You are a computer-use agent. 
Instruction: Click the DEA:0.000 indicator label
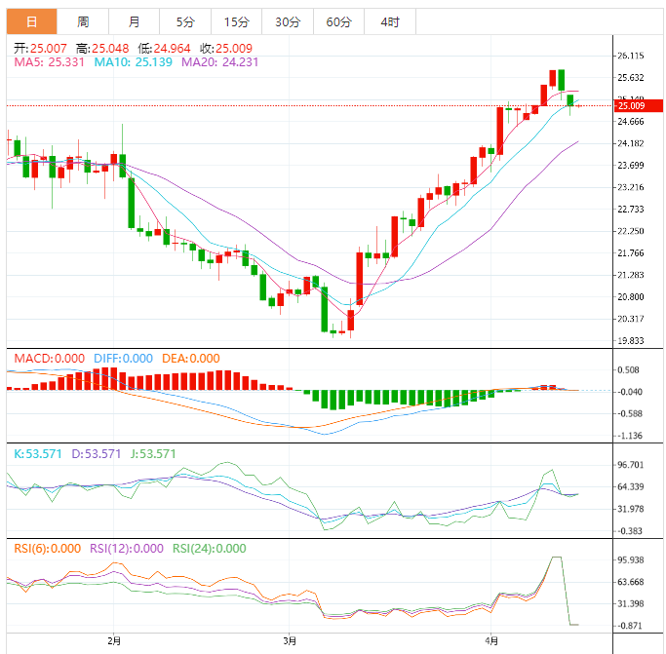(x=191, y=359)
